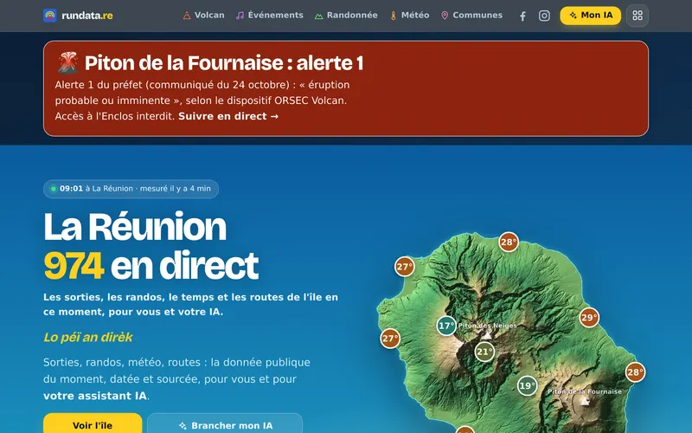Select the 27° marker on northwest coast
692x433 pixels.
(x=404, y=267)
